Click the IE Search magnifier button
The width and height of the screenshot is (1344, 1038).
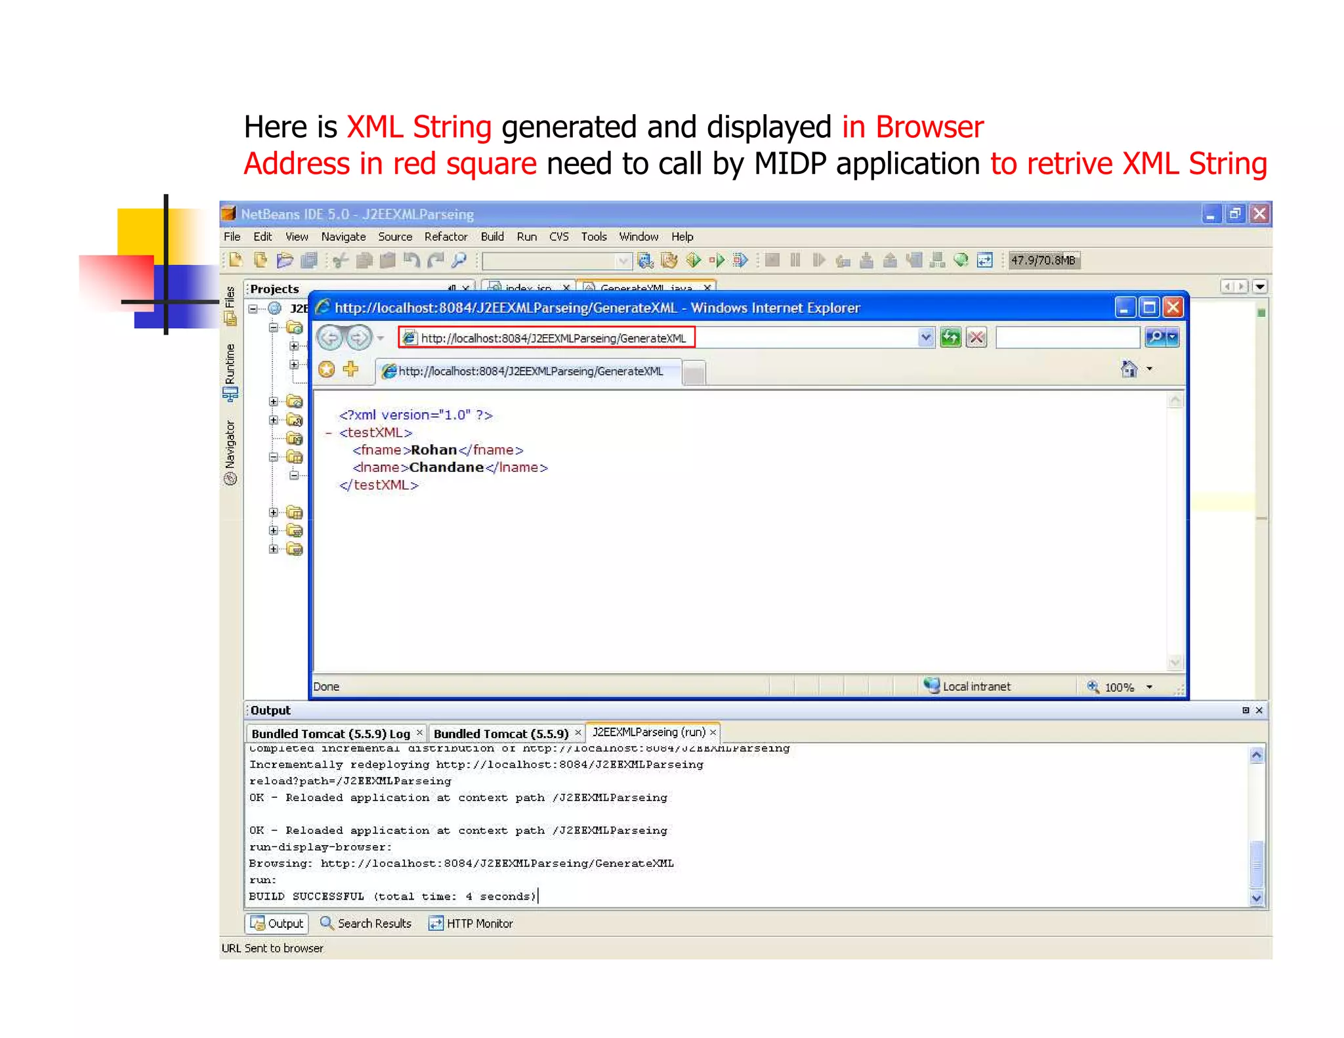(x=1156, y=338)
